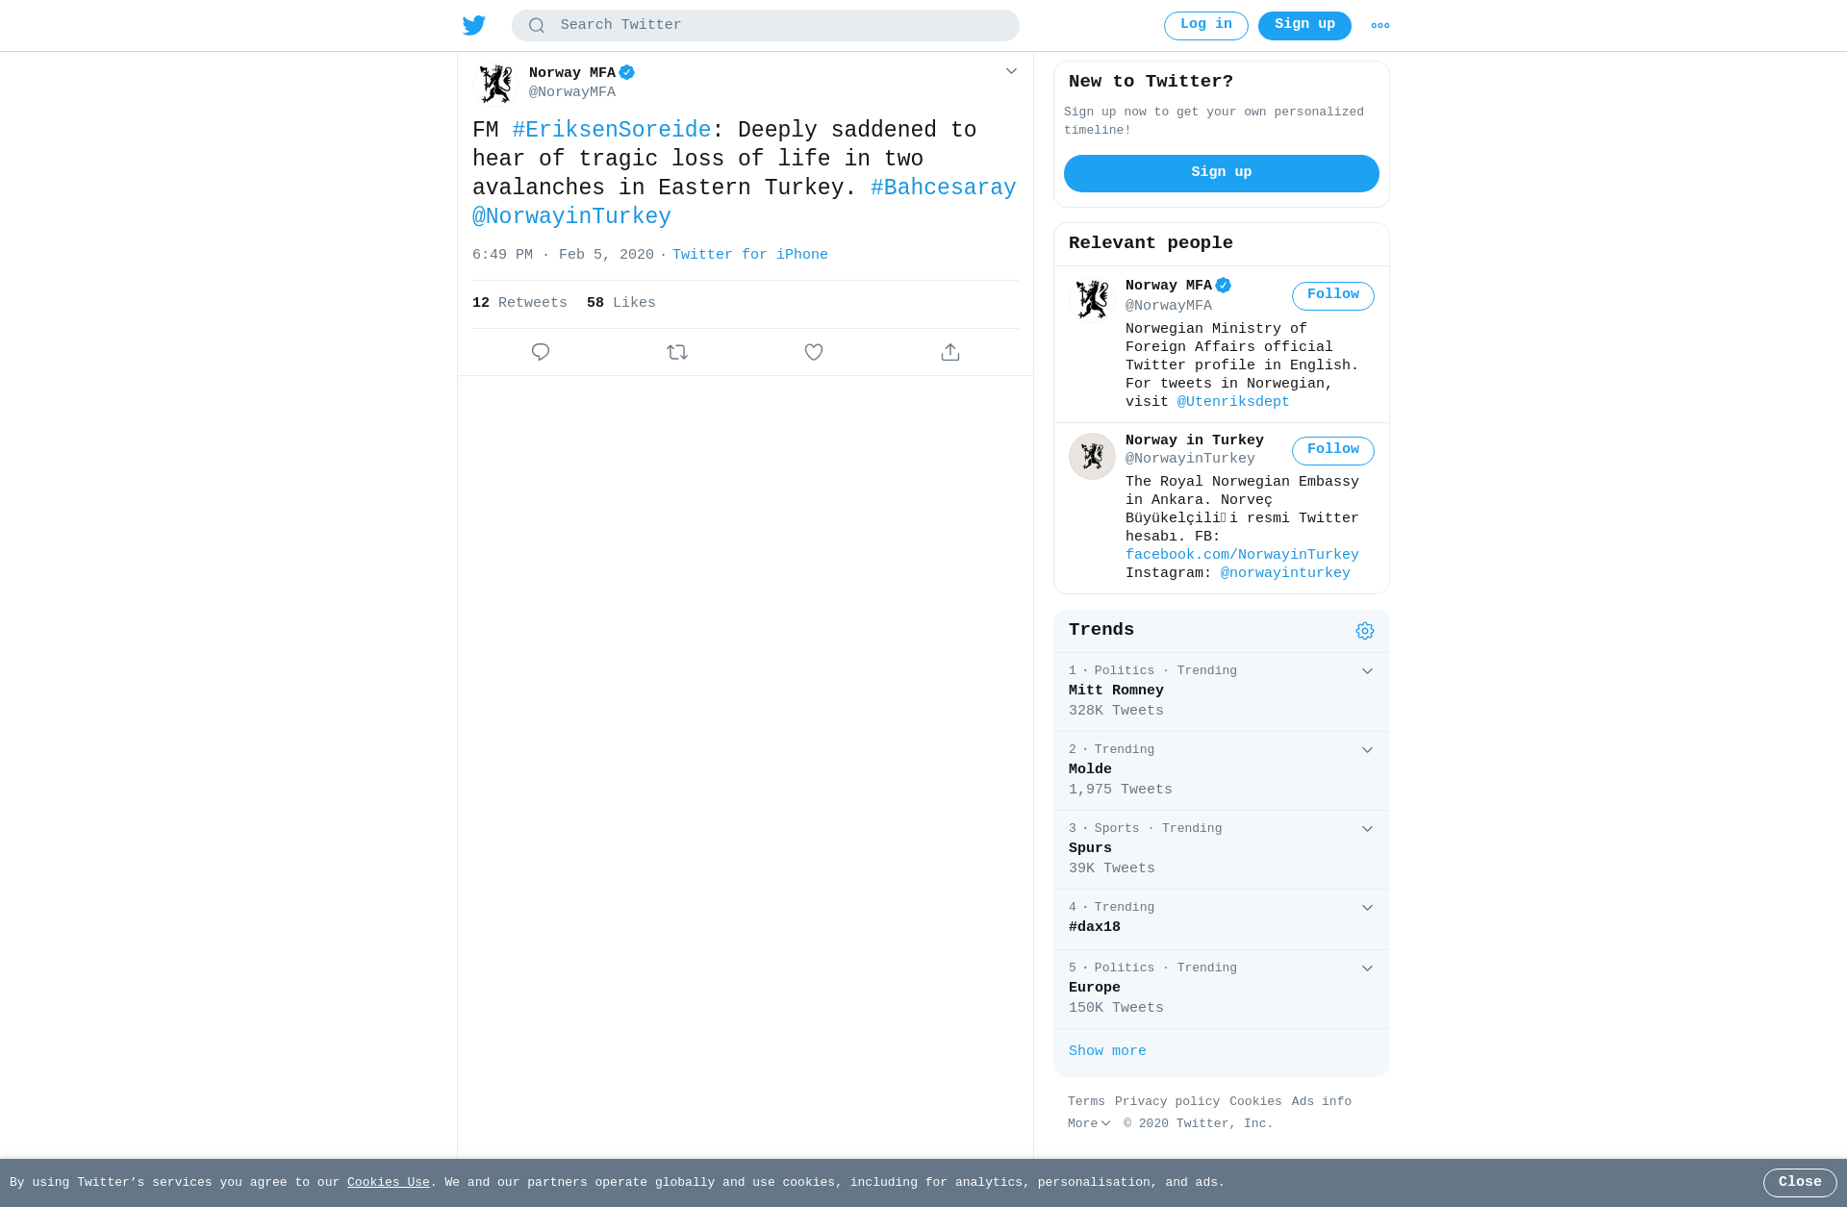Follow the Norway MFA account
The image size is (1847, 1207).
1333,295
